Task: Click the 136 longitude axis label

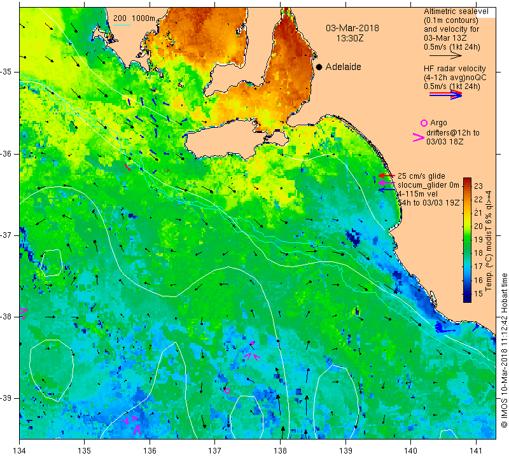Action: (150, 451)
